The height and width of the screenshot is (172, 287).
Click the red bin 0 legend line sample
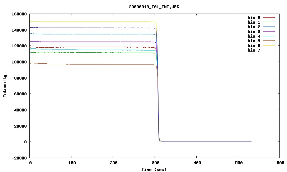[269, 17]
